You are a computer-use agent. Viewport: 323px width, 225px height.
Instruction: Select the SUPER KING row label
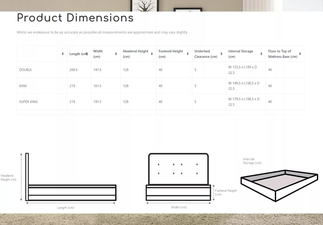[x=28, y=102]
